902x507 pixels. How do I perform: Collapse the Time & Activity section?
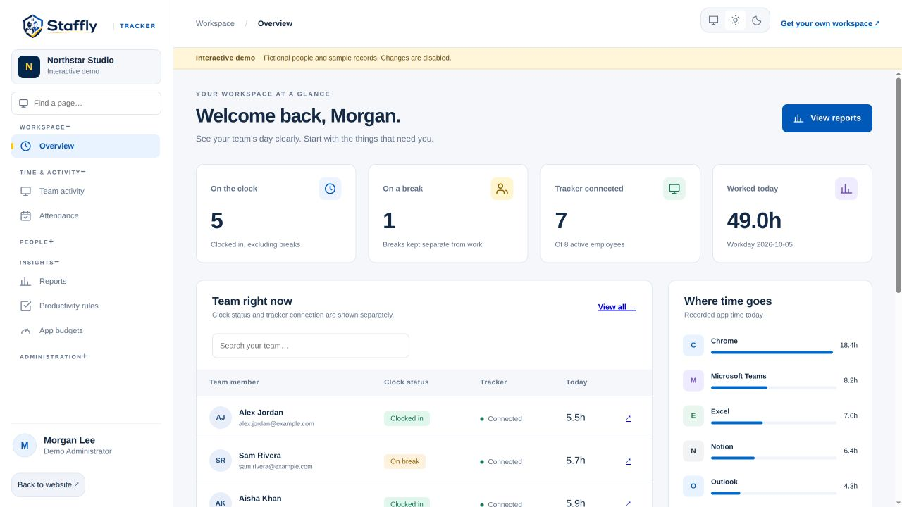(x=53, y=172)
